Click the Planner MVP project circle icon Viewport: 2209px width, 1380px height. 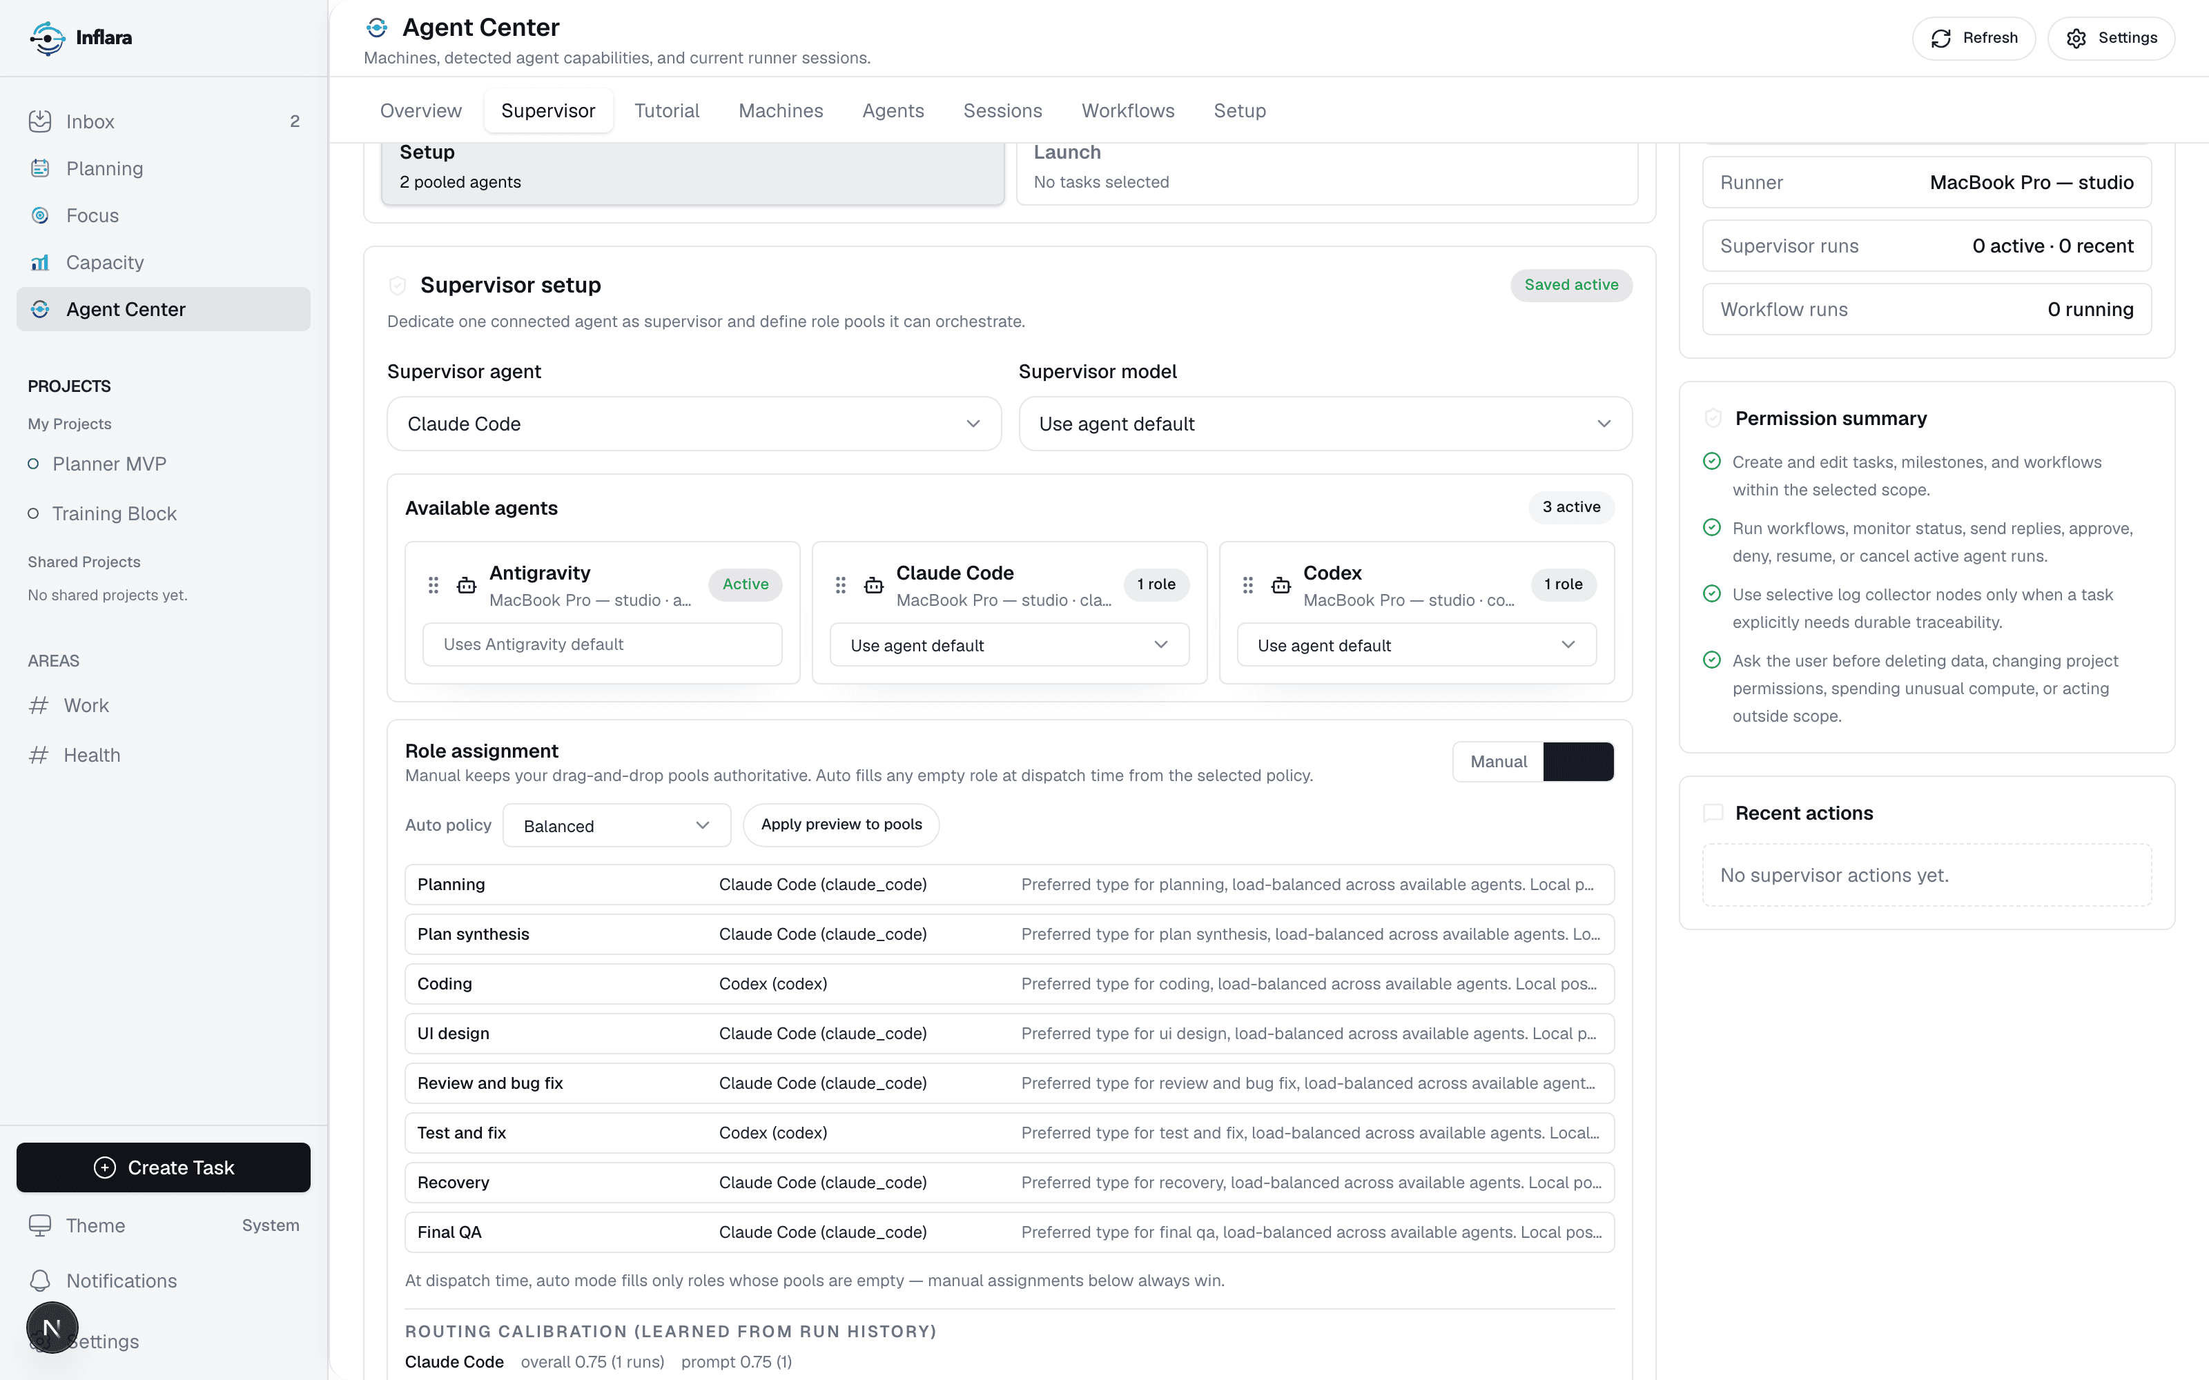click(x=33, y=464)
